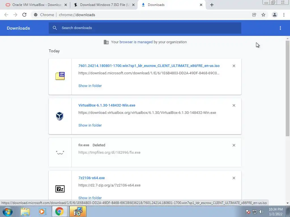Share this page icon in address bar
The image size is (290, 217).
point(254,15)
